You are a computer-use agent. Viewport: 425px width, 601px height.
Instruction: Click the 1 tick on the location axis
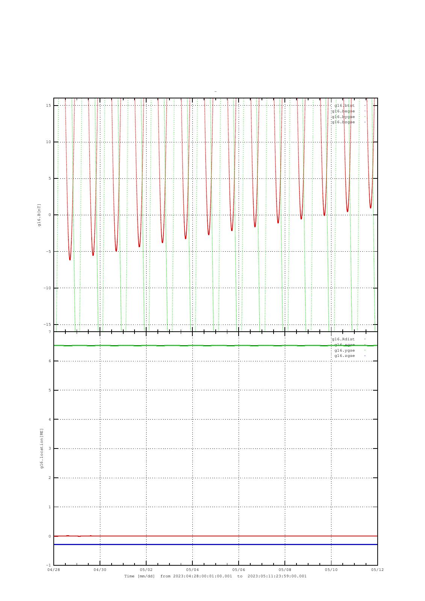[x=50, y=507]
